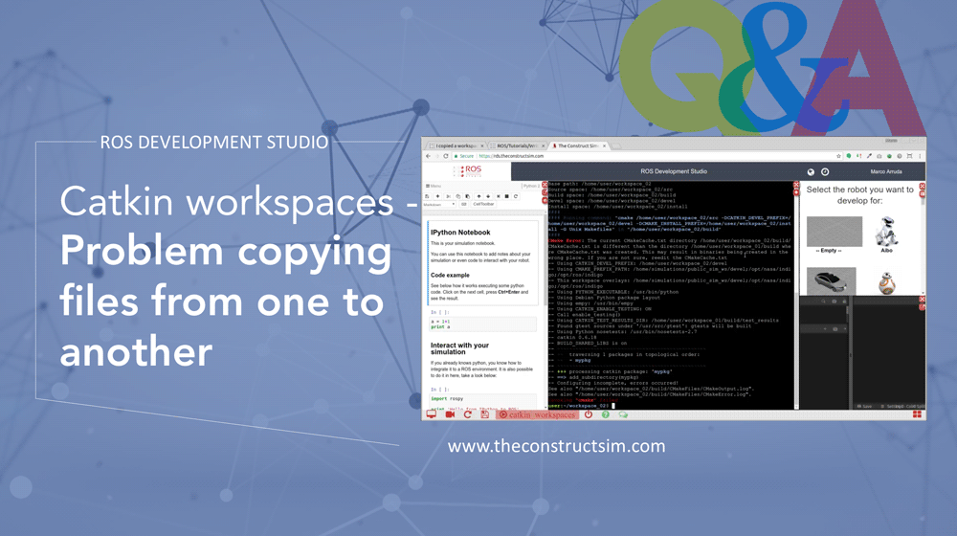Move the cell up with the up arrow
The width and height of the screenshot is (957, 536).
(479, 196)
